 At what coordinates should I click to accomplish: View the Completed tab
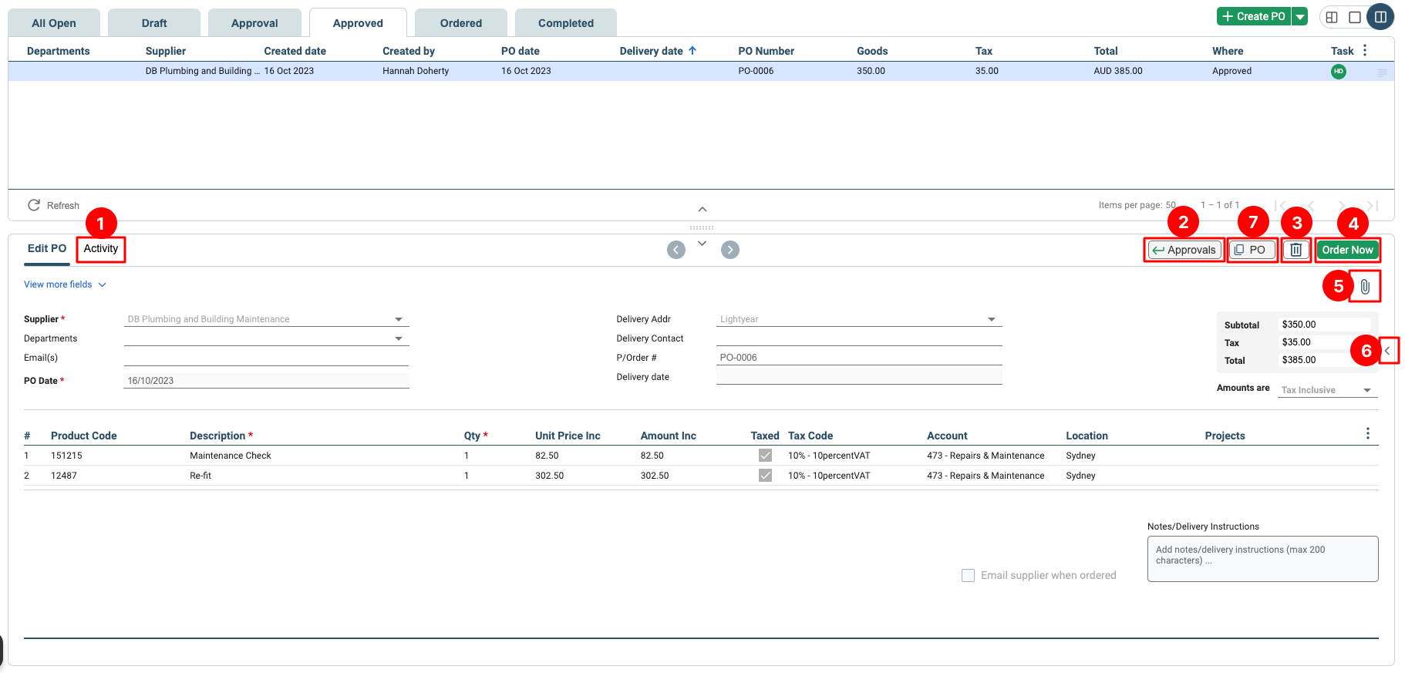click(x=566, y=23)
